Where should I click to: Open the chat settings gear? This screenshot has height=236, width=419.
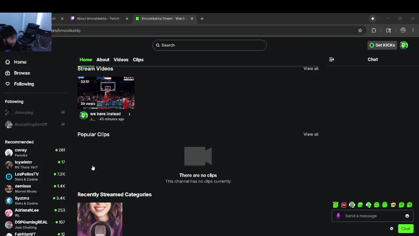tap(392, 229)
